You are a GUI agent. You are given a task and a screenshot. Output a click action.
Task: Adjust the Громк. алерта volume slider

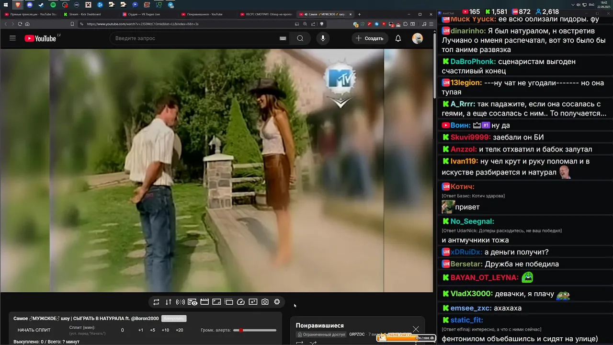click(x=255, y=330)
